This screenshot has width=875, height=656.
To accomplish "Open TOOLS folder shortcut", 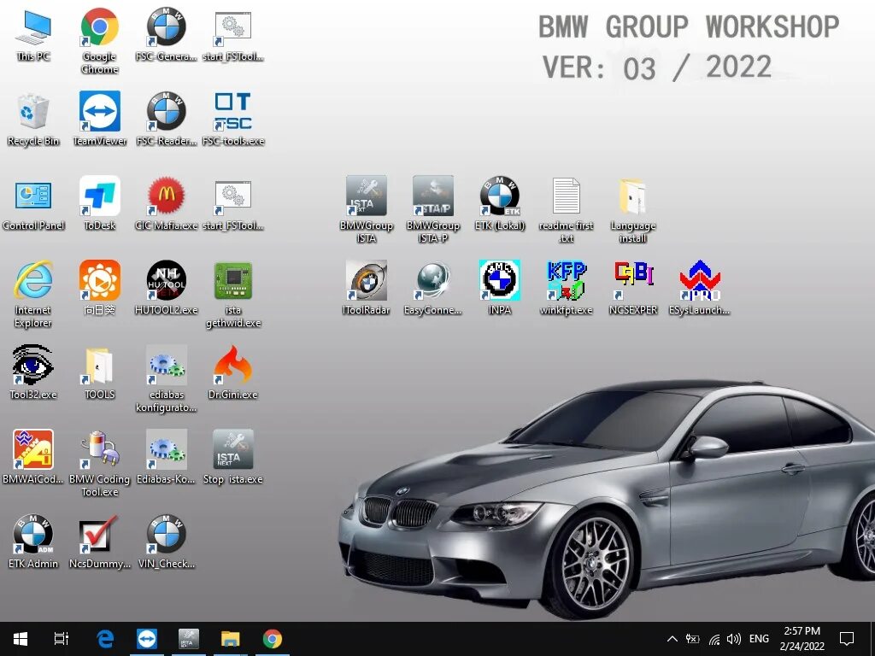I will 100,372.
